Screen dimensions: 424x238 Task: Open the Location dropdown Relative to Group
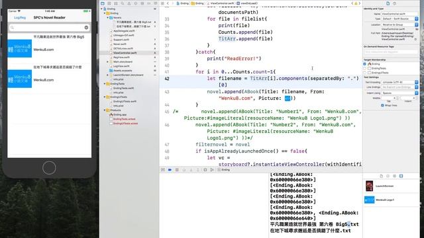point(400,24)
